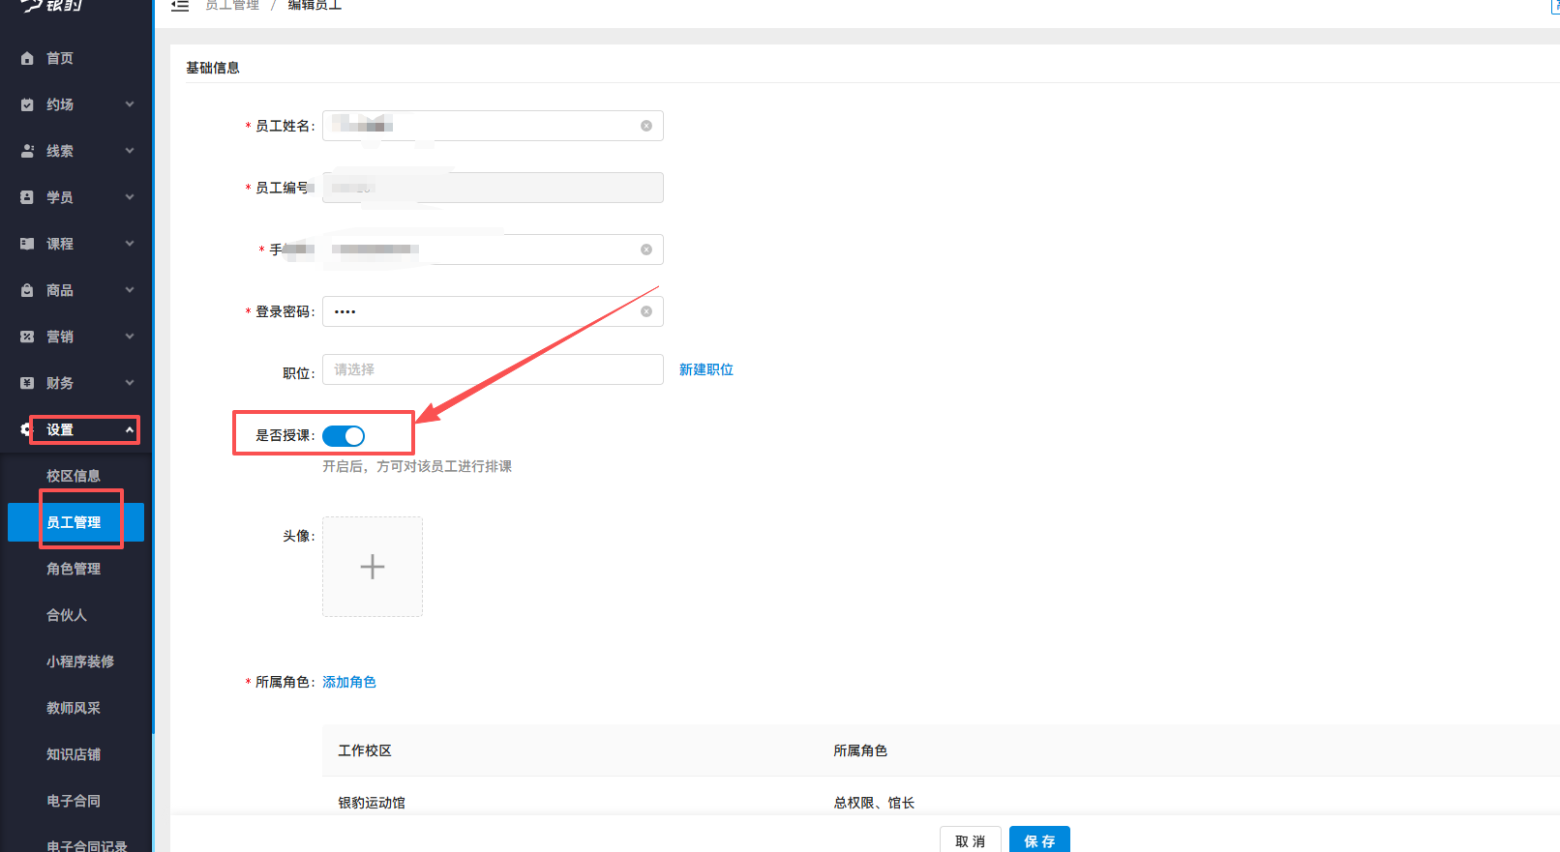The height and width of the screenshot is (852, 1560).
Task: Expand the 约场 menu chevron
Action: click(130, 105)
